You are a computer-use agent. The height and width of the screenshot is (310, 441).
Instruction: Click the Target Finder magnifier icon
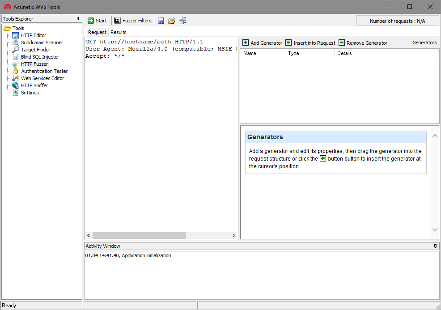click(x=16, y=50)
